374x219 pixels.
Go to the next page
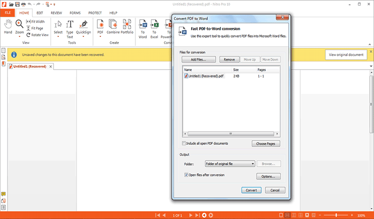tap(191, 215)
